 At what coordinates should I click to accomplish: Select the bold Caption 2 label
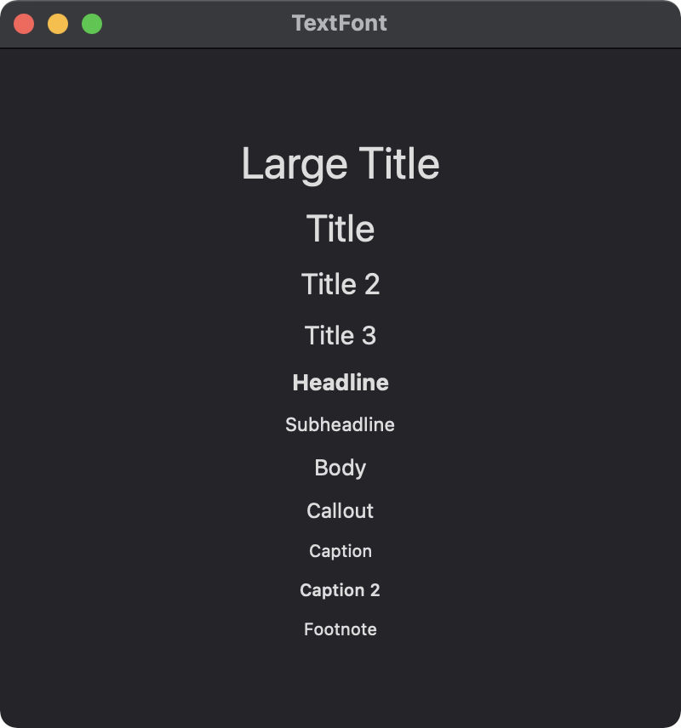(x=340, y=590)
